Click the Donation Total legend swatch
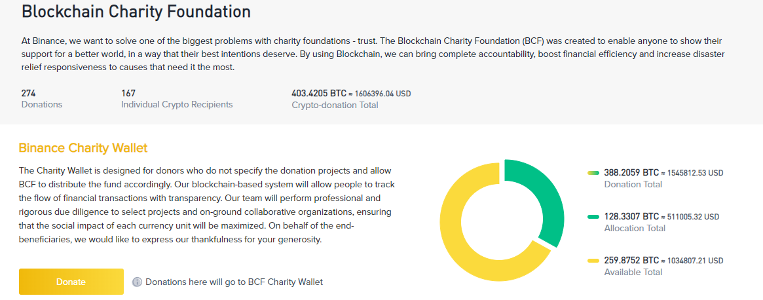The image size is (763, 300). pyautogui.click(x=593, y=173)
